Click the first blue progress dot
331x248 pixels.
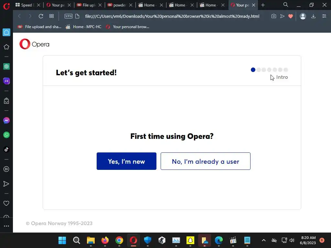253,70
